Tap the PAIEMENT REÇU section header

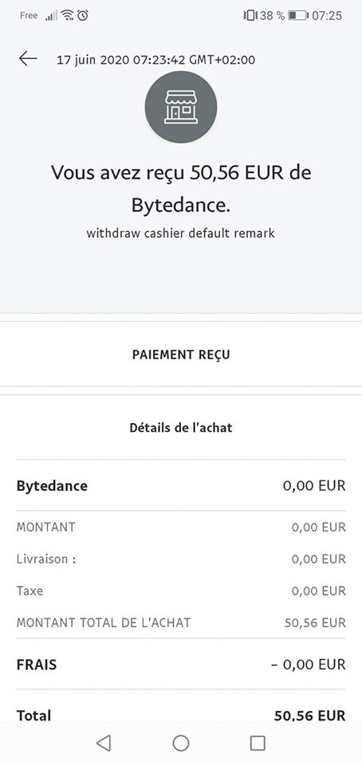click(x=181, y=355)
